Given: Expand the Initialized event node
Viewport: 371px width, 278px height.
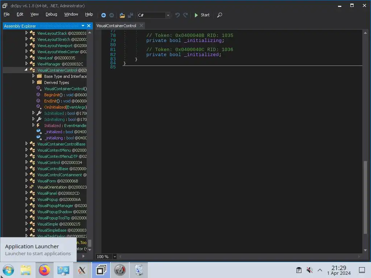Looking at the screenshot, I should 33,125.
